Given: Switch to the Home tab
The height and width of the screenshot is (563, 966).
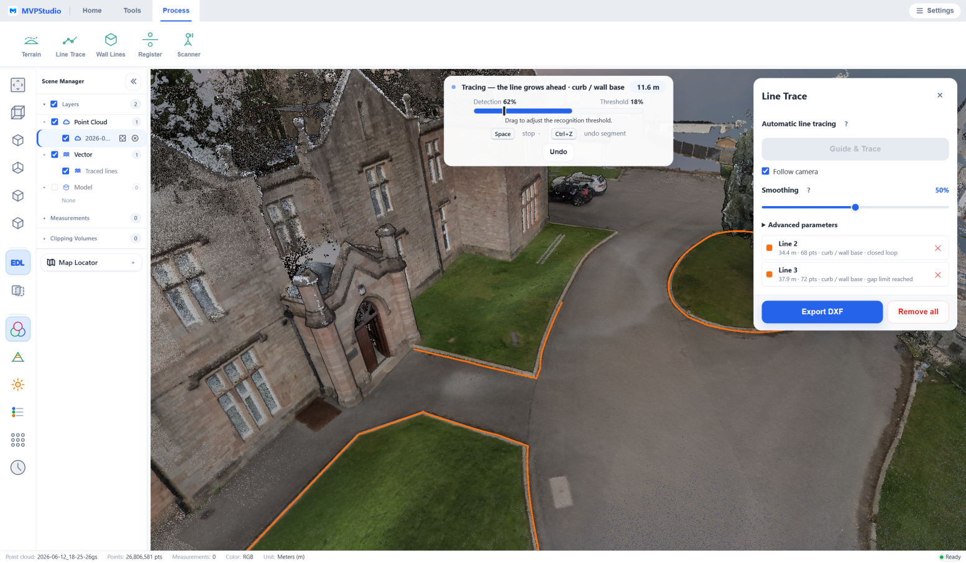Looking at the screenshot, I should (92, 11).
